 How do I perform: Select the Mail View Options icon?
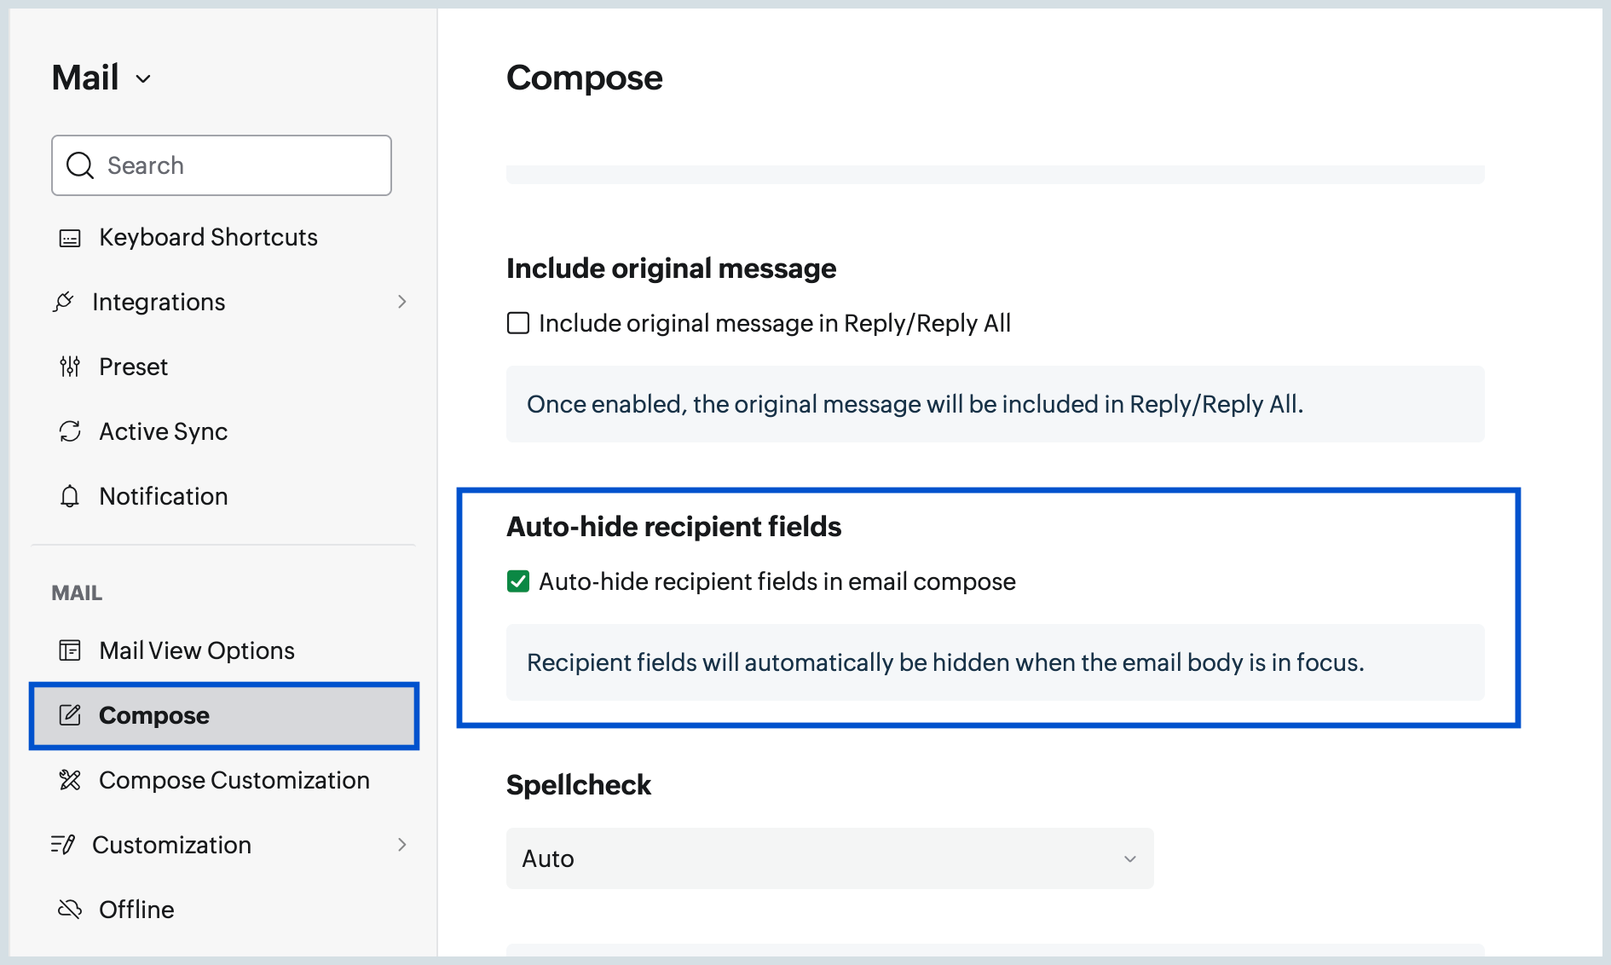(69, 650)
